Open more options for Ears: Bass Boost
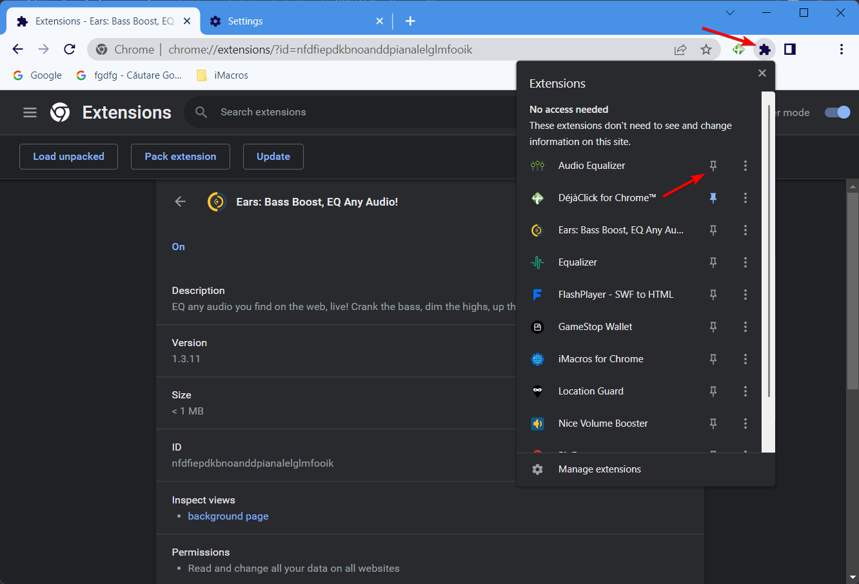Screen dimensions: 859x584 point(745,230)
